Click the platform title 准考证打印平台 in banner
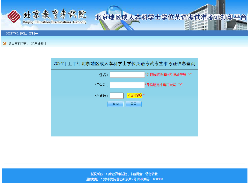The width and height of the screenshot is (248, 183). point(170,17)
